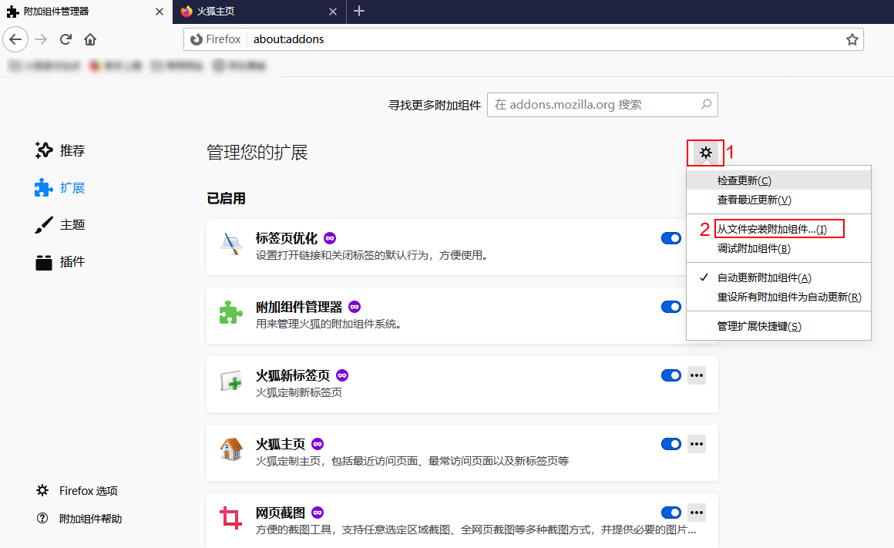894x548 pixels.
Task: Open a new tab with the plus button
Action: coord(358,11)
